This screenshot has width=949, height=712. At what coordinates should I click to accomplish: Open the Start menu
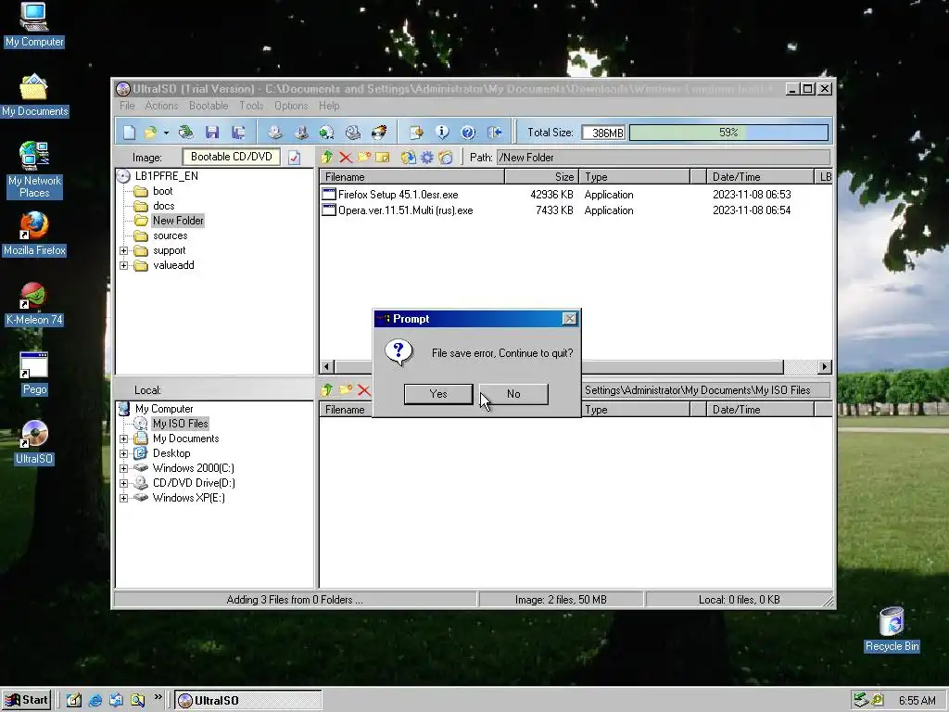(x=27, y=700)
